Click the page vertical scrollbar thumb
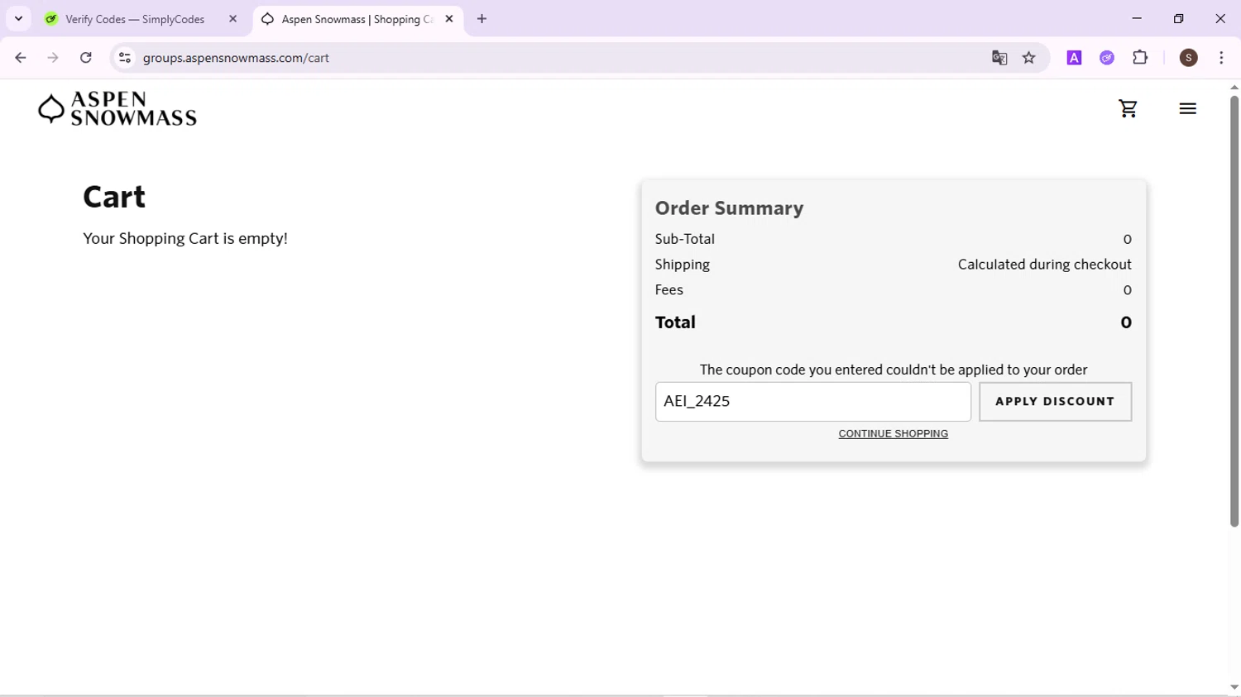The width and height of the screenshot is (1241, 697). click(1234, 311)
